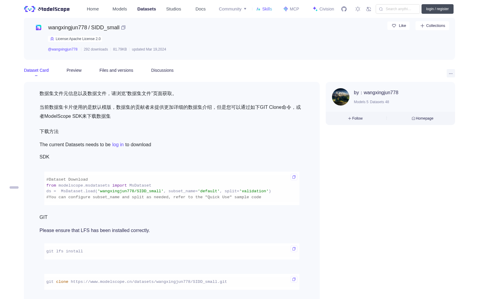Open the Models section
Screen dimensions: 479x299
(x=120, y=9)
